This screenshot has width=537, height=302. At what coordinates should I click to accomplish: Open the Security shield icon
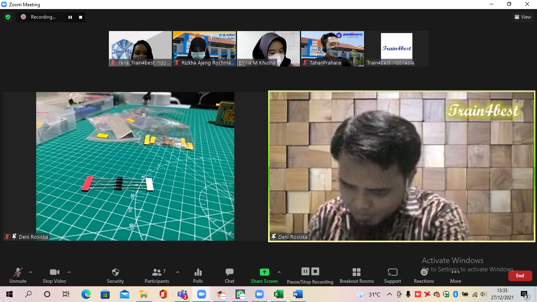(x=115, y=272)
